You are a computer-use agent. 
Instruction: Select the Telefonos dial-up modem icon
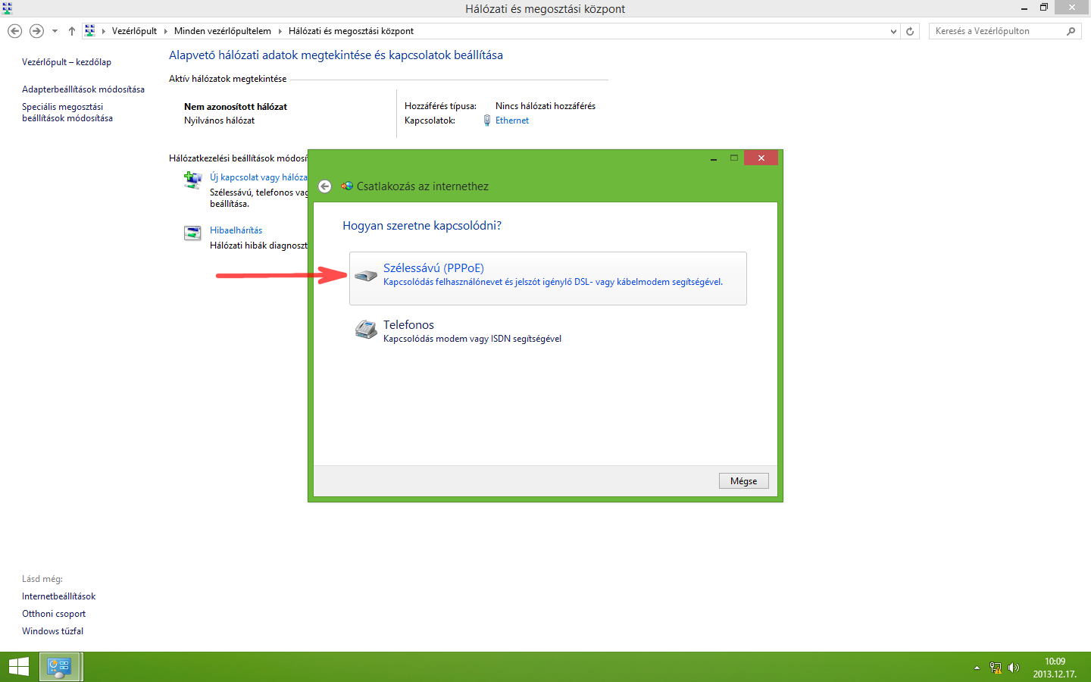pos(364,330)
